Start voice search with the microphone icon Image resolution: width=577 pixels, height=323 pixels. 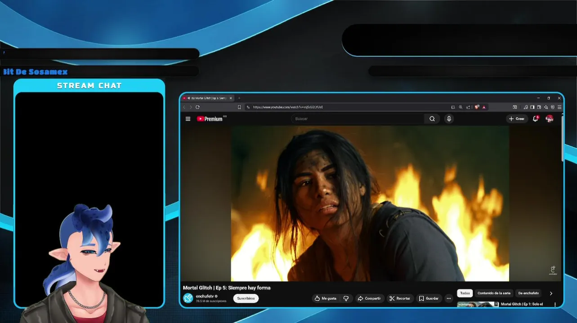tap(448, 119)
